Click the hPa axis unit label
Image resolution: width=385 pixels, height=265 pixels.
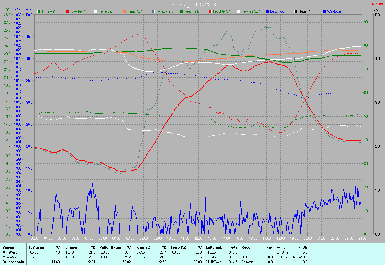pos(17,10)
